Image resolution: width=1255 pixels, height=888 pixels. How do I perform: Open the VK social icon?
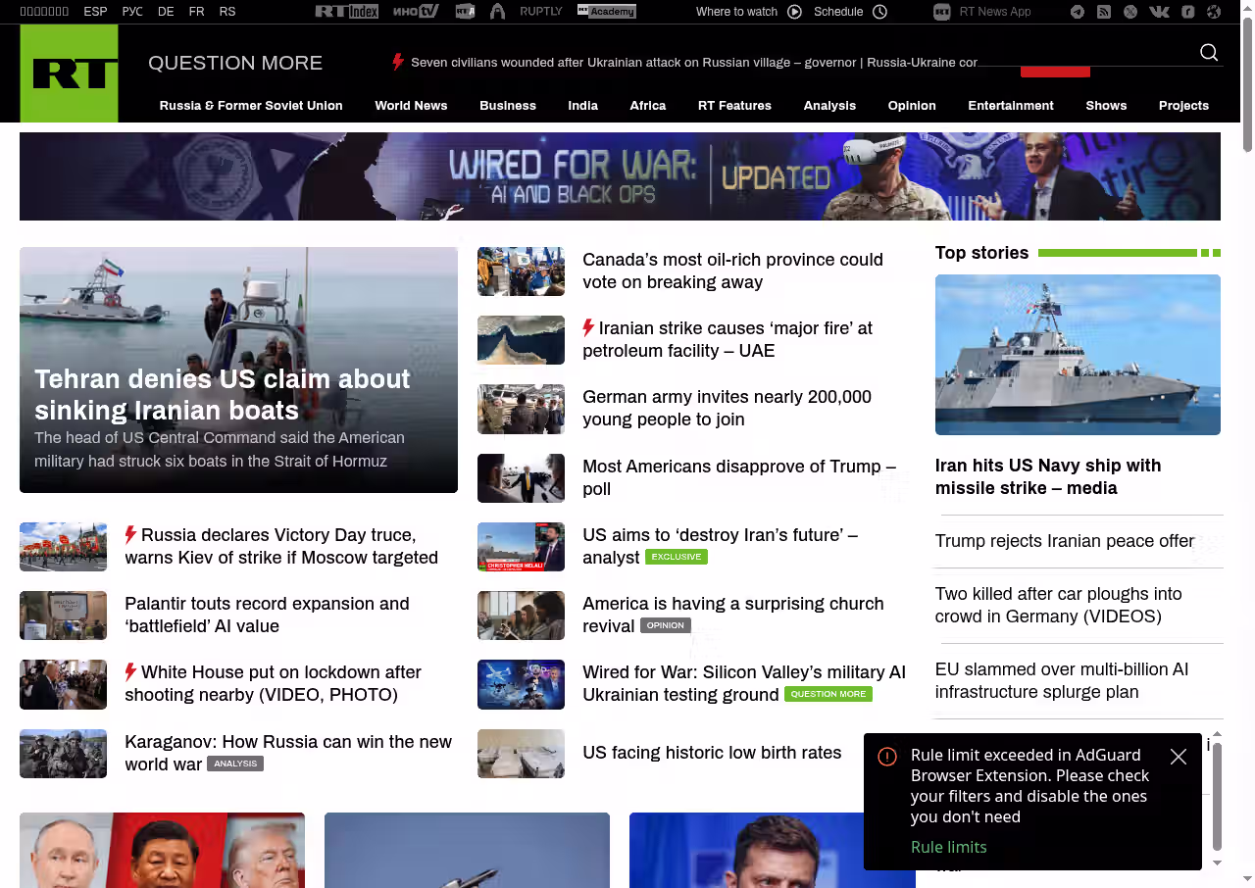1159,12
